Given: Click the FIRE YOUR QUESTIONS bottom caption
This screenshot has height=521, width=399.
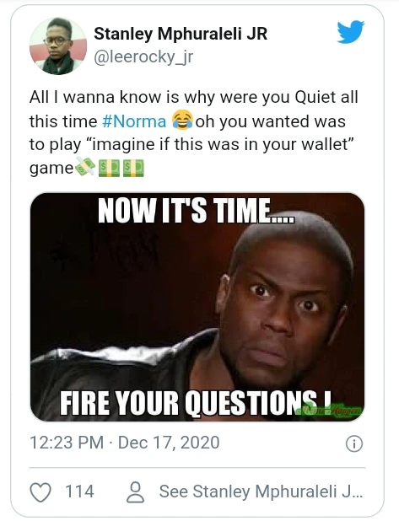Looking at the screenshot, I should click(197, 402).
